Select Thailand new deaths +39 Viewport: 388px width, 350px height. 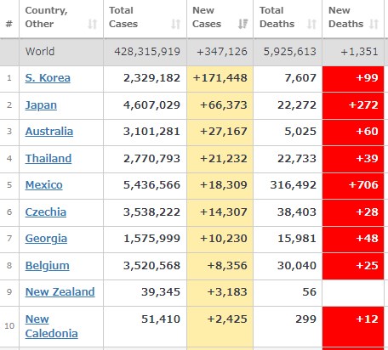367,159
